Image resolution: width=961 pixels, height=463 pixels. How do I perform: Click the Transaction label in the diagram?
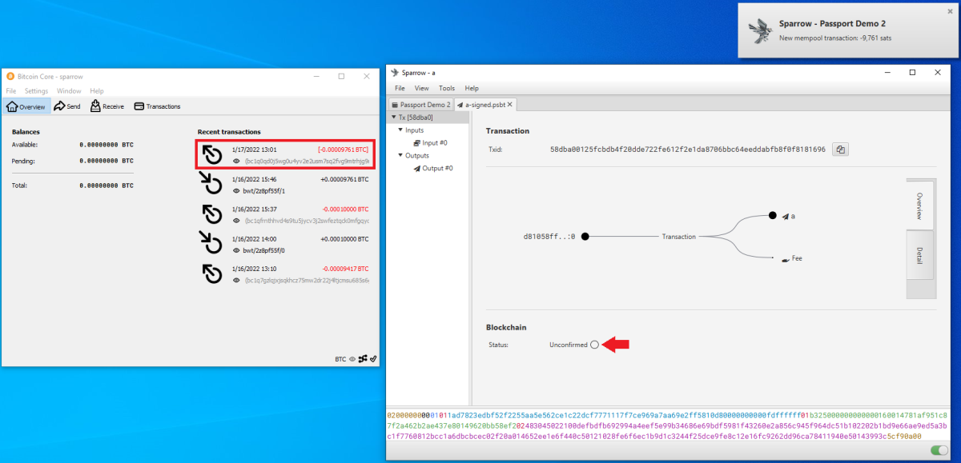coord(678,237)
